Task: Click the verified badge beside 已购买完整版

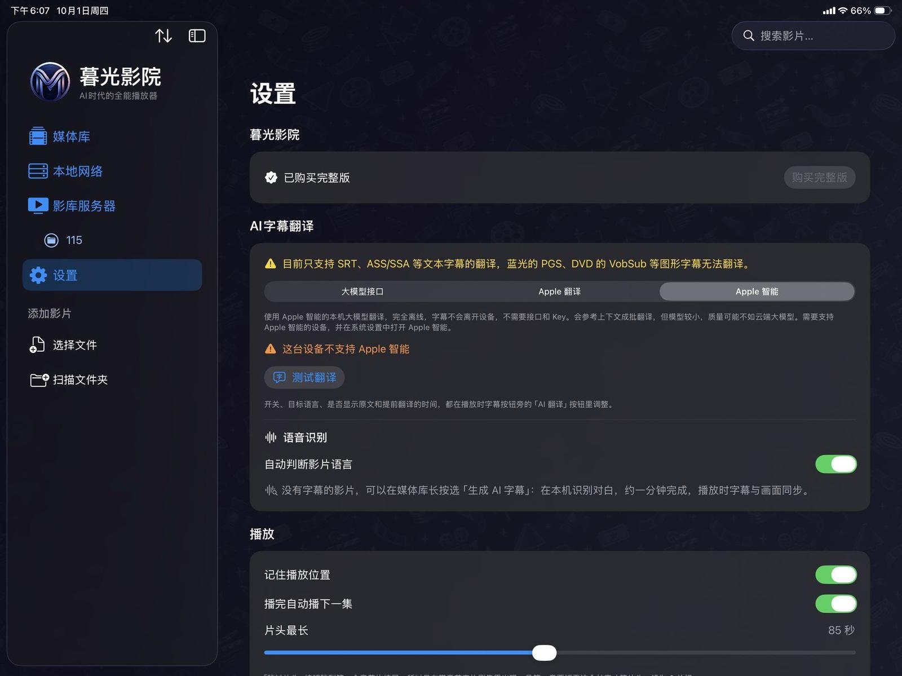Action: point(271,178)
